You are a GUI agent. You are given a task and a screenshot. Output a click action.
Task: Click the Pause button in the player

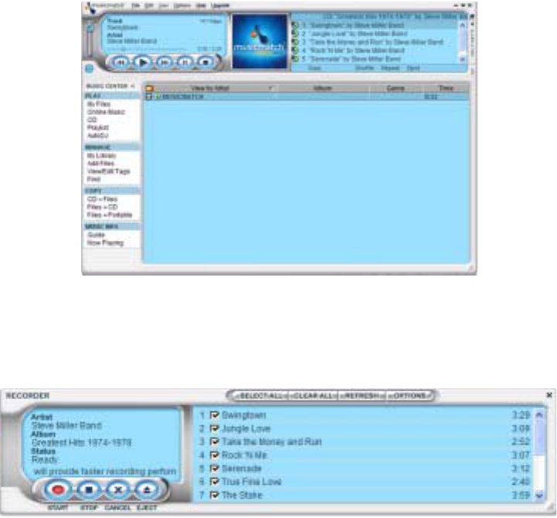pos(185,63)
